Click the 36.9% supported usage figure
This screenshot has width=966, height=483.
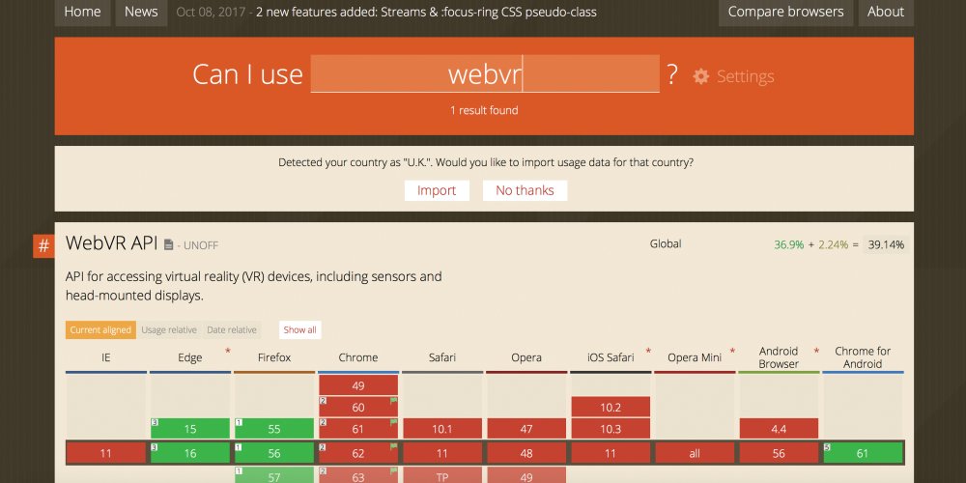point(788,244)
